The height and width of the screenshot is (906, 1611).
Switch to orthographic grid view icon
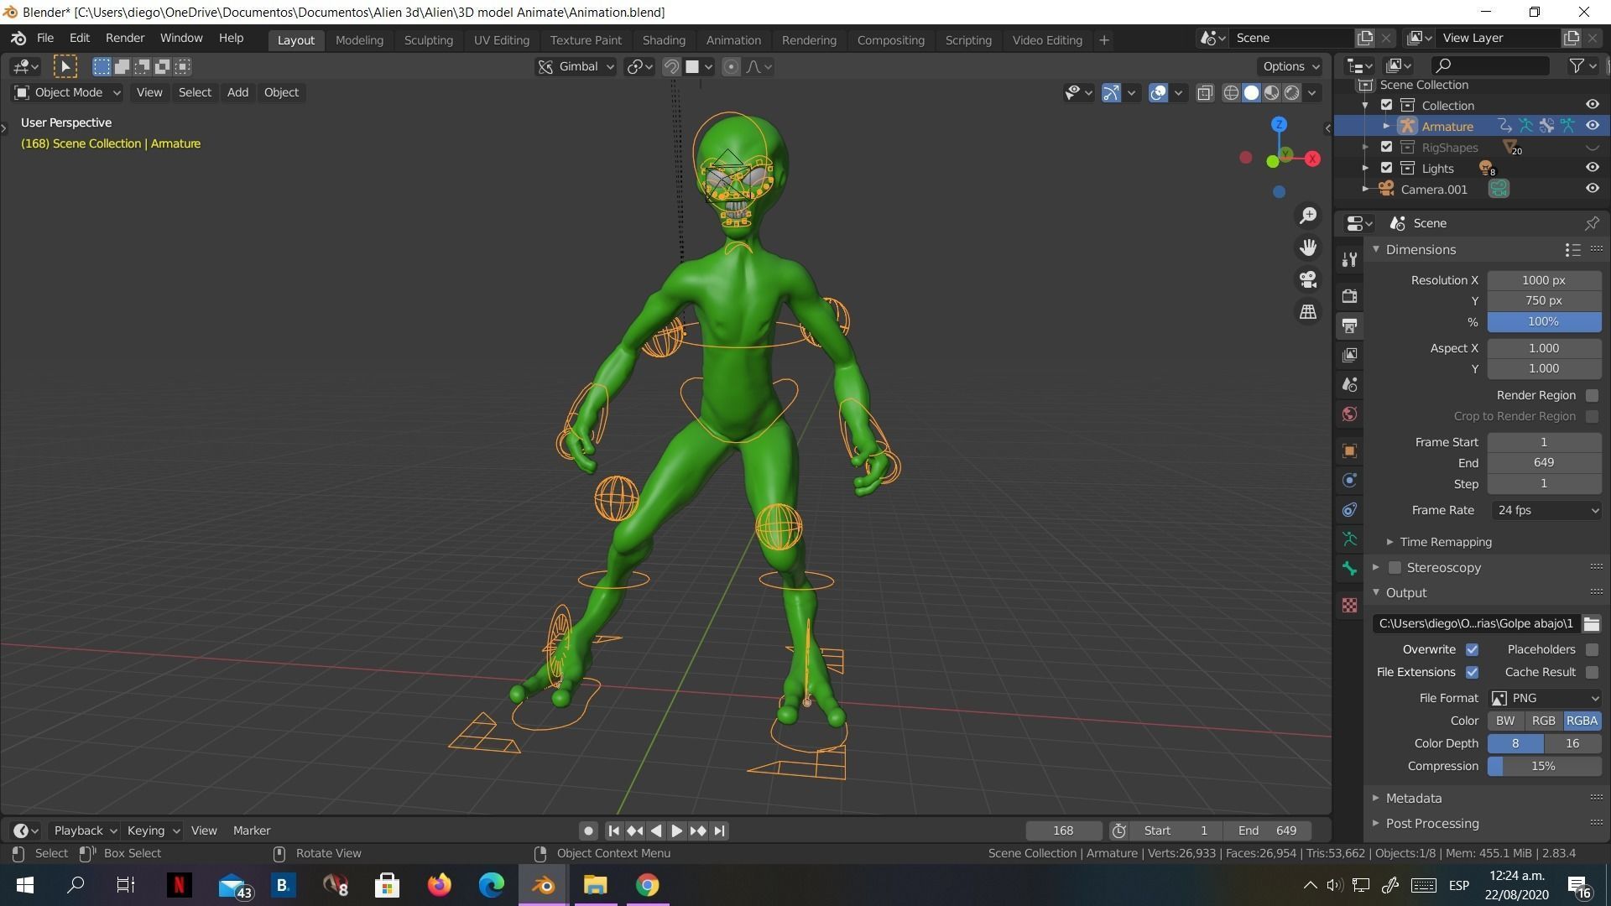1307,311
